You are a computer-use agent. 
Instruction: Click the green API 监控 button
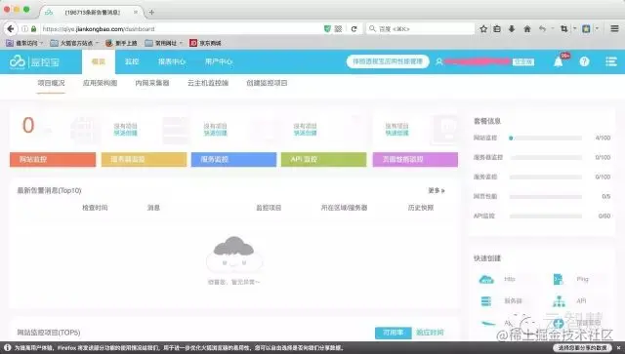[323, 159]
